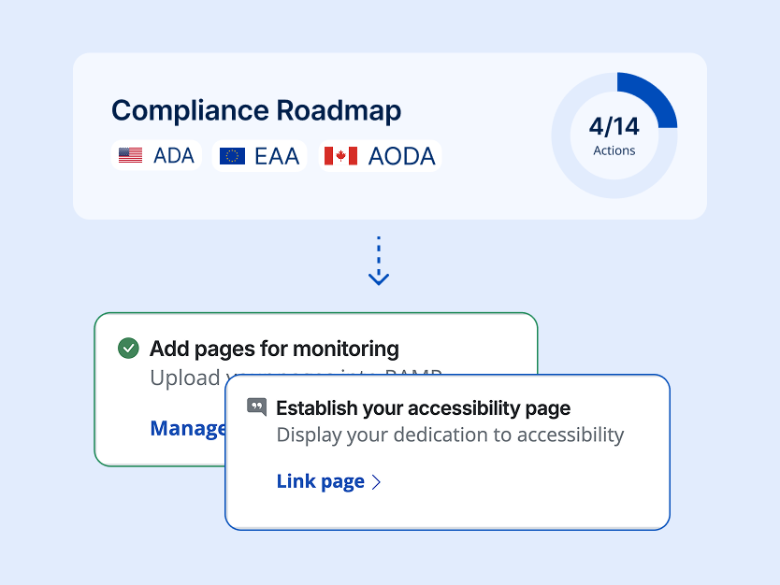Click the AODA compliance badge
The width and height of the screenshot is (780, 585).
(379, 155)
